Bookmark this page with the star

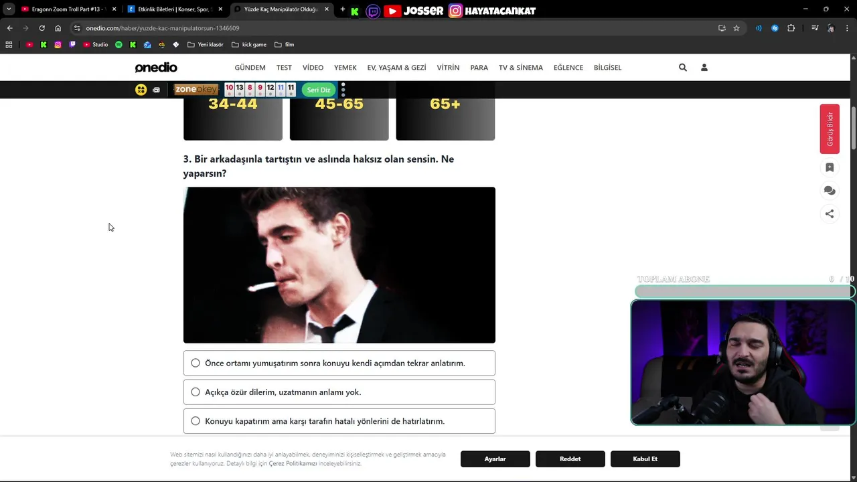[x=736, y=28]
